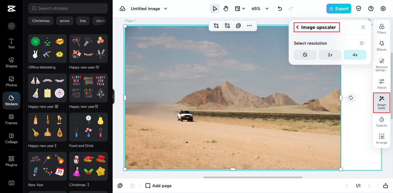393x193 pixels.
Task: Click the rotate handle beside the image
Action: [351, 98]
